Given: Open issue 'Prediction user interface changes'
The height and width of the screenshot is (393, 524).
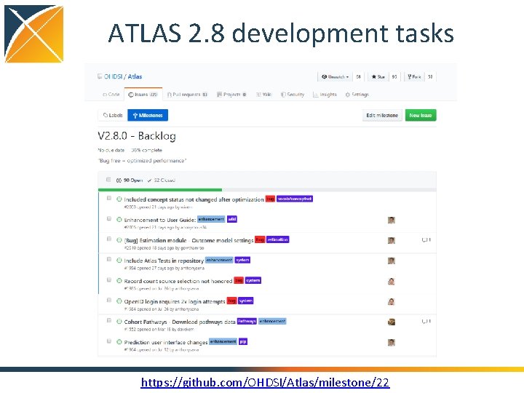Looking at the screenshot, I should click(166, 342).
